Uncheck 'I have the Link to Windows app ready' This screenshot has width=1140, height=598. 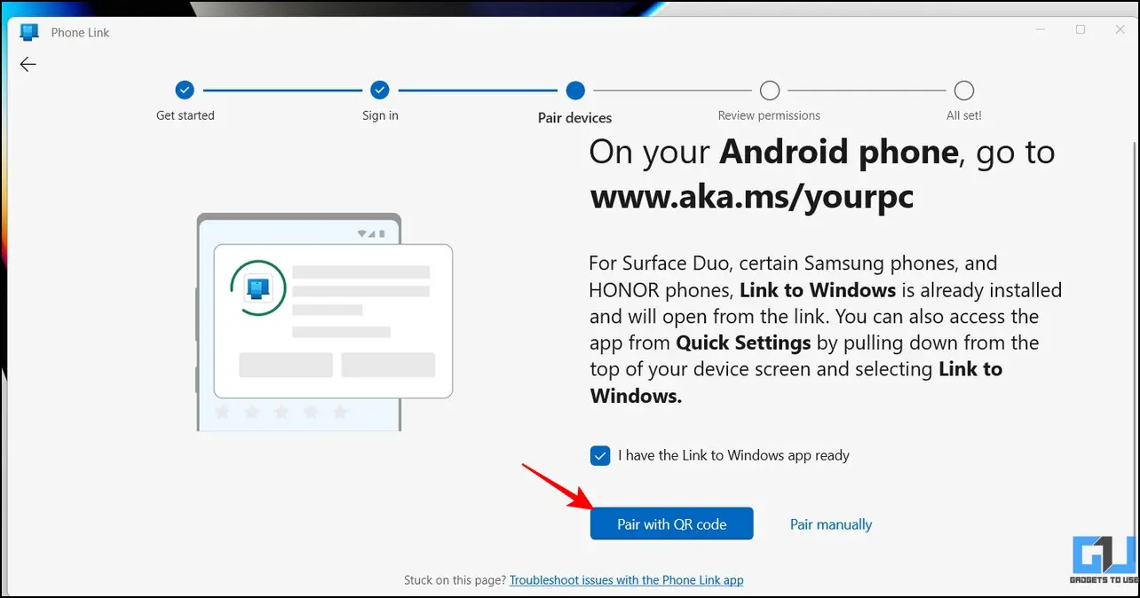pos(600,456)
